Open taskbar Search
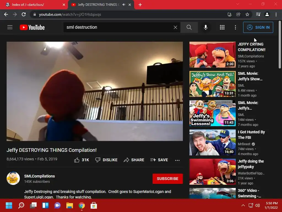Viewport: 282px width, 212px height. click(21, 205)
